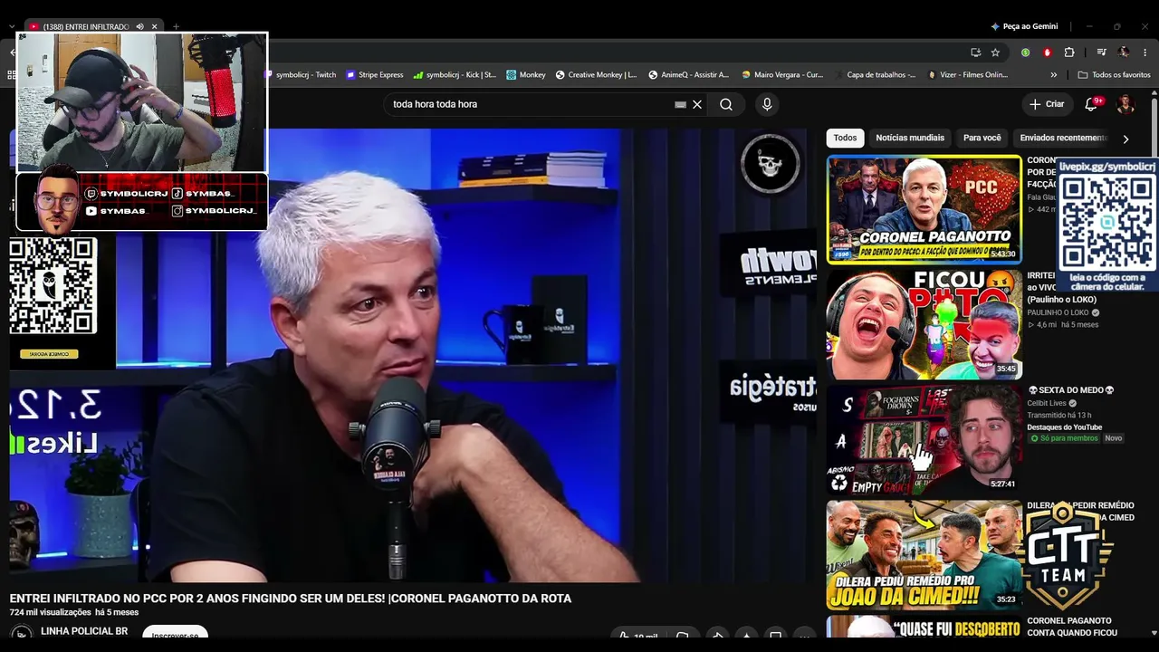
Task: Show more filter chips with right arrow
Action: click(x=1125, y=139)
